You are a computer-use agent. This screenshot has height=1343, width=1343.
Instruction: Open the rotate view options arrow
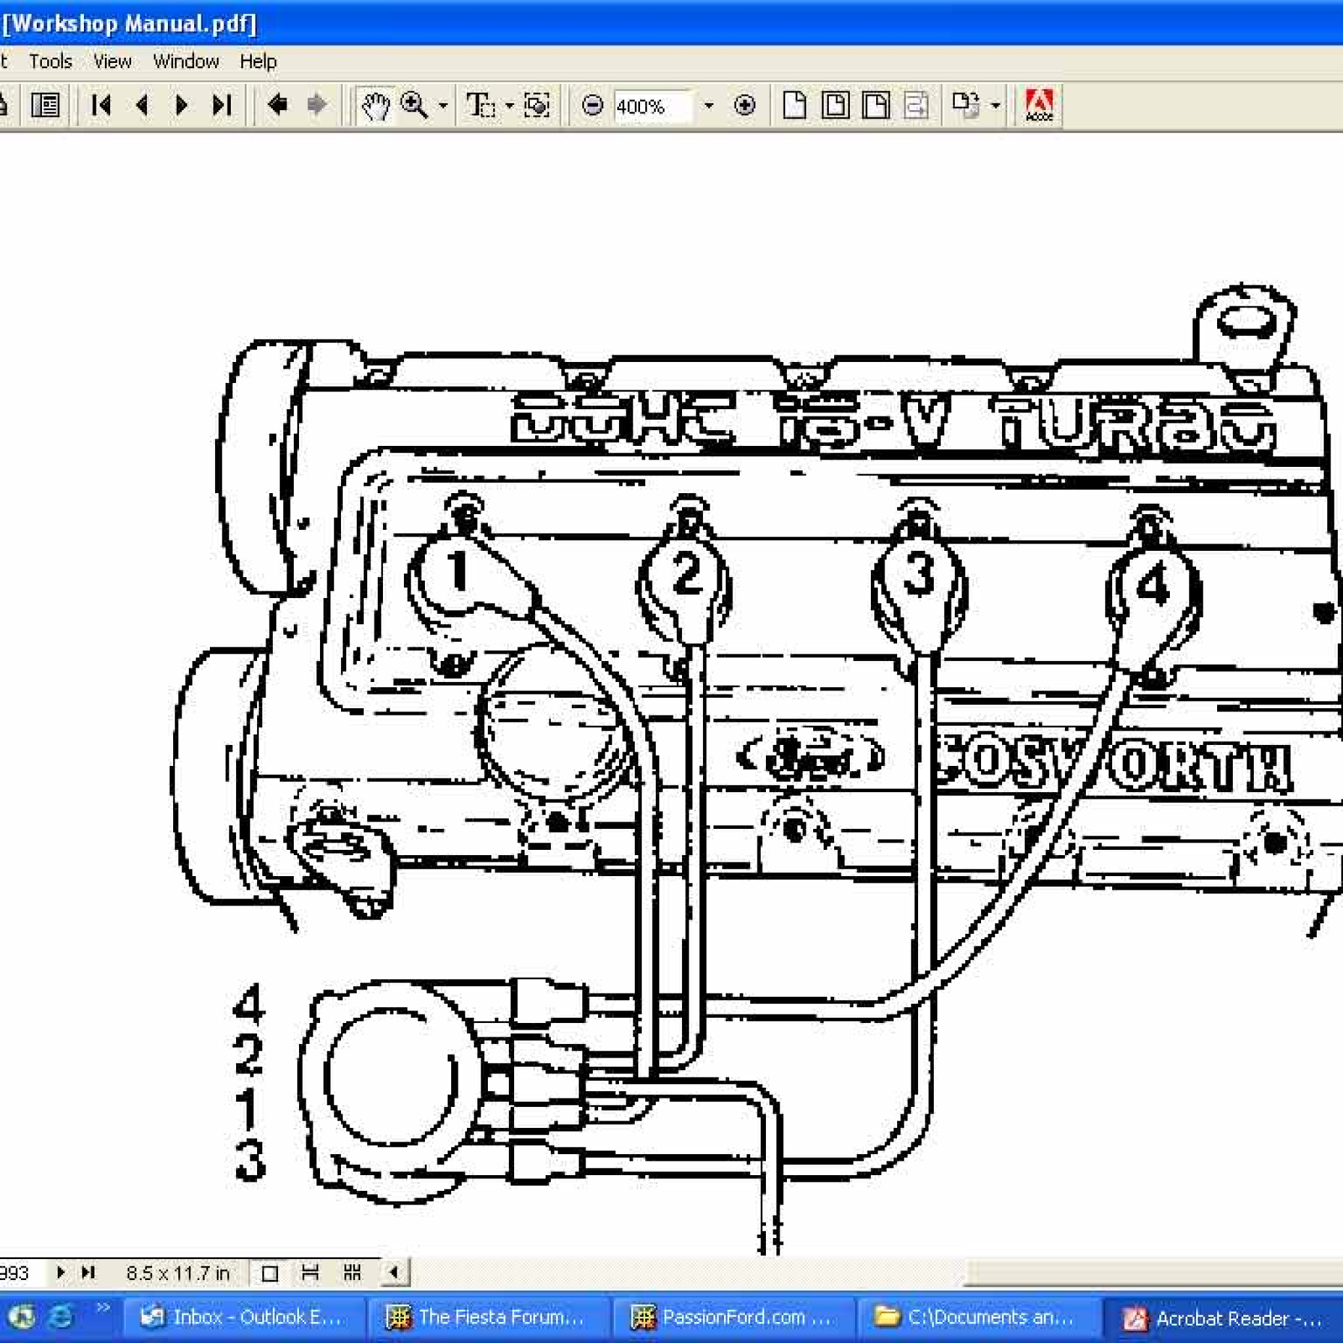[x=995, y=106]
